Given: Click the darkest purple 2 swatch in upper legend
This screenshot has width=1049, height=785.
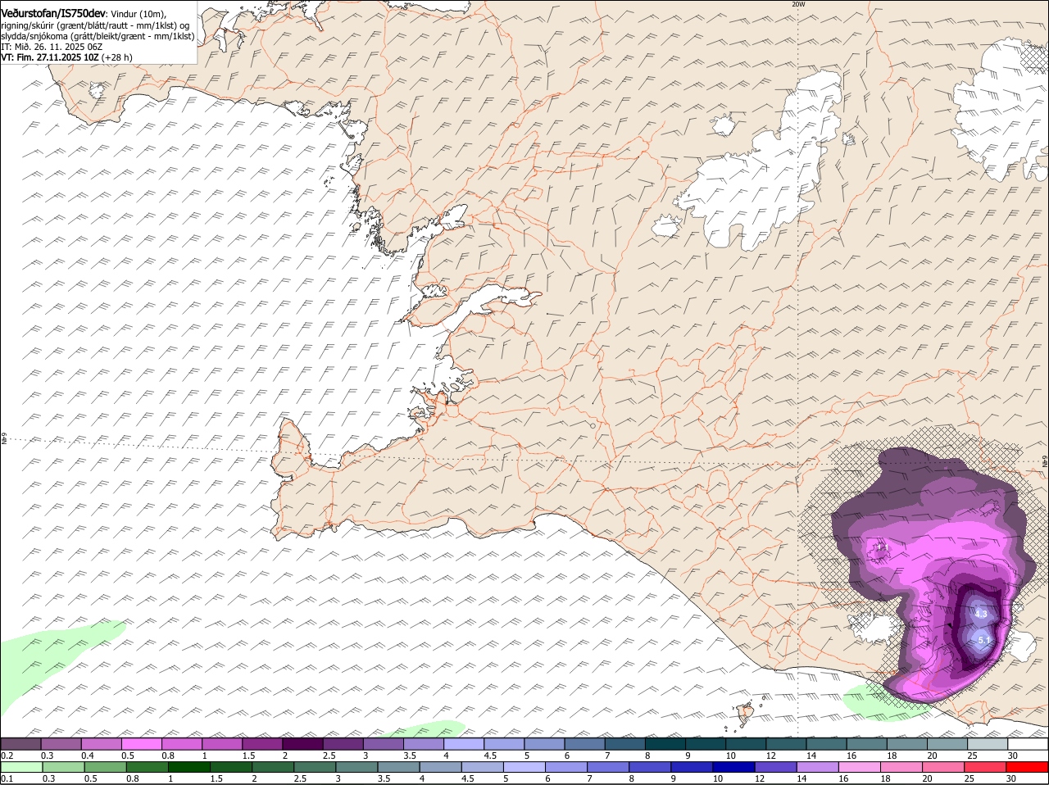Looking at the screenshot, I should pyautogui.click(x=302, y=744).
